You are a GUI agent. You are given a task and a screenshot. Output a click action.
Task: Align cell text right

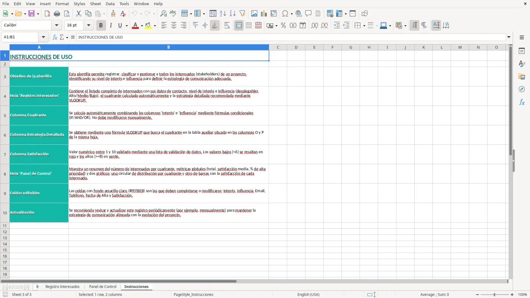tap(183, 26)
